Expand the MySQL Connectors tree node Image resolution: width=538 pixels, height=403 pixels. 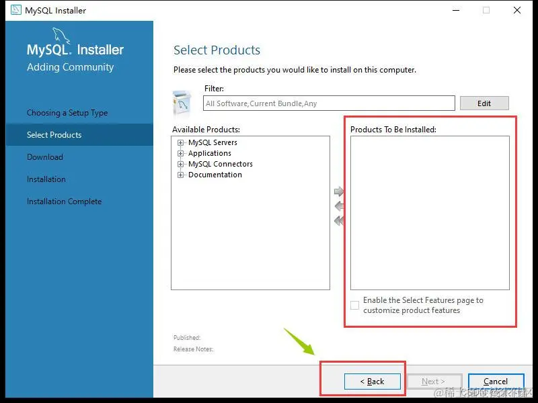[180, 164]
